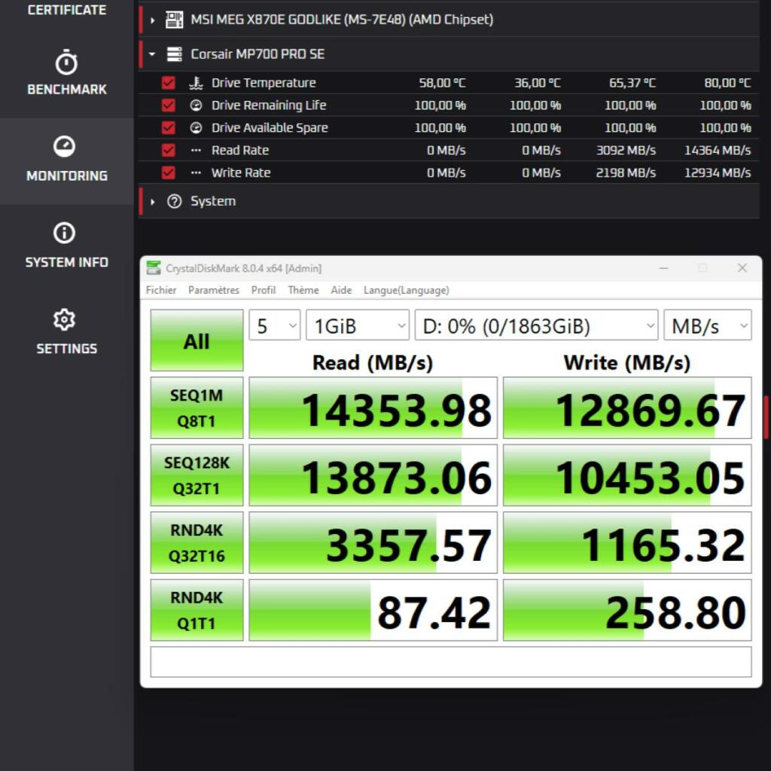Click the RND4K Q1T1 write result 258.80

627,610
